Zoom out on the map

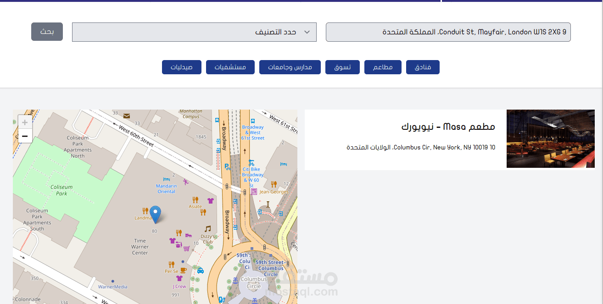pos(25,136)
